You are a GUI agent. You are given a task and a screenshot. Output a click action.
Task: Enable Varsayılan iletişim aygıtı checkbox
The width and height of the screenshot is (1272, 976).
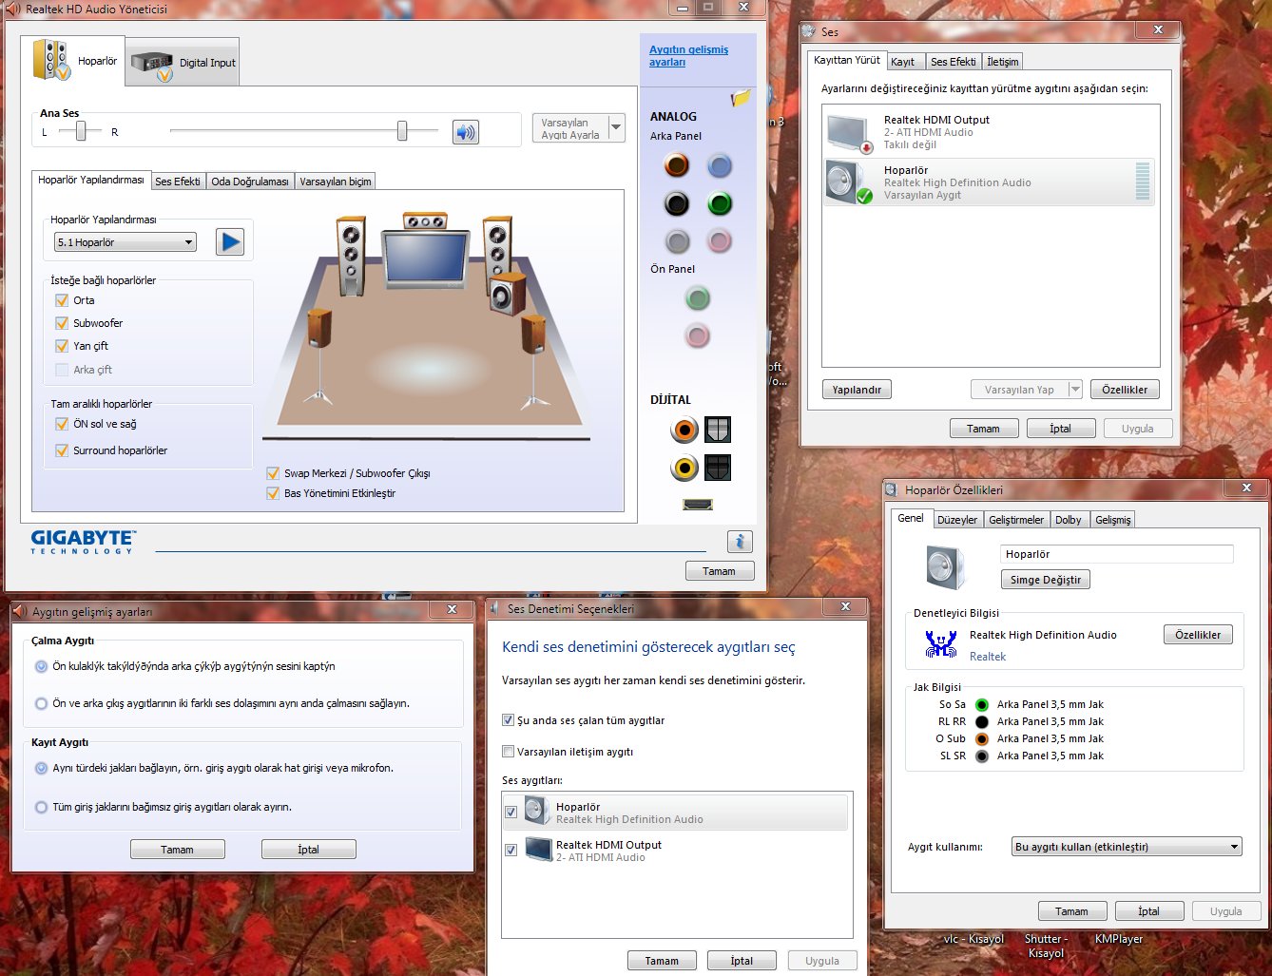coord(508,752)
